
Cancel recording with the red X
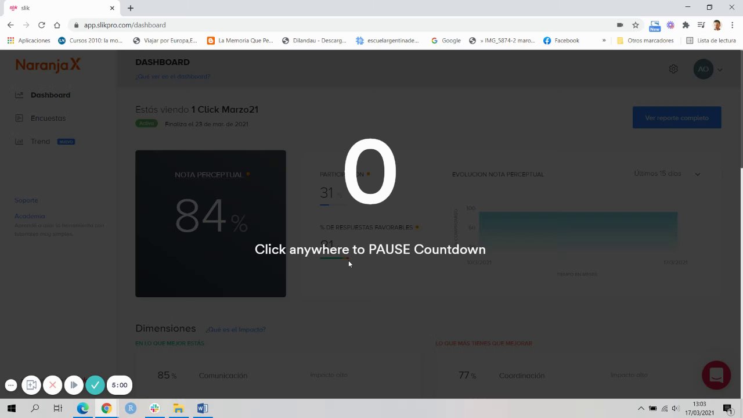click(52, 385)
